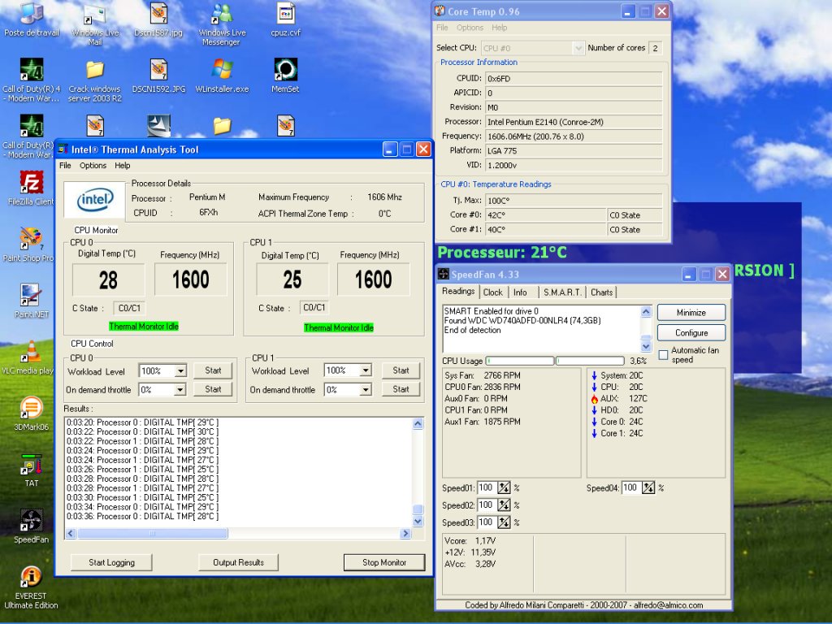Image resolution: width=832 pixels, height=624 pixels.
Task: Click second CPU Usage progress bar in SpeedFan
Action: (590, 361)
